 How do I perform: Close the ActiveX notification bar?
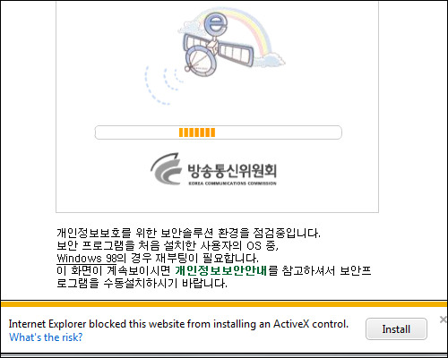(444, 320)
